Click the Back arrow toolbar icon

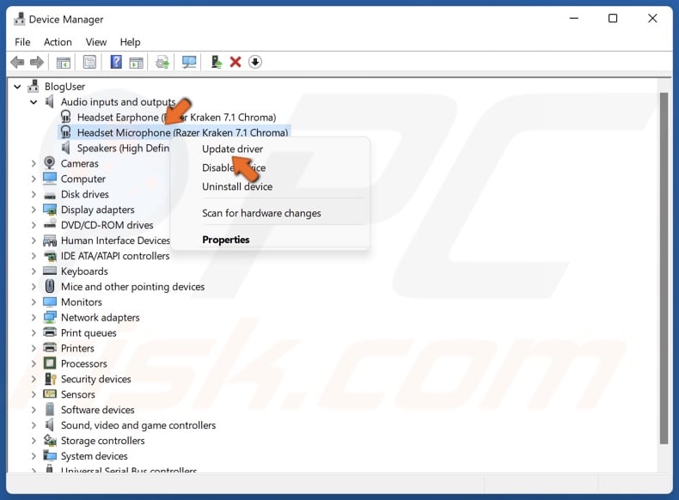coord(17,63)
